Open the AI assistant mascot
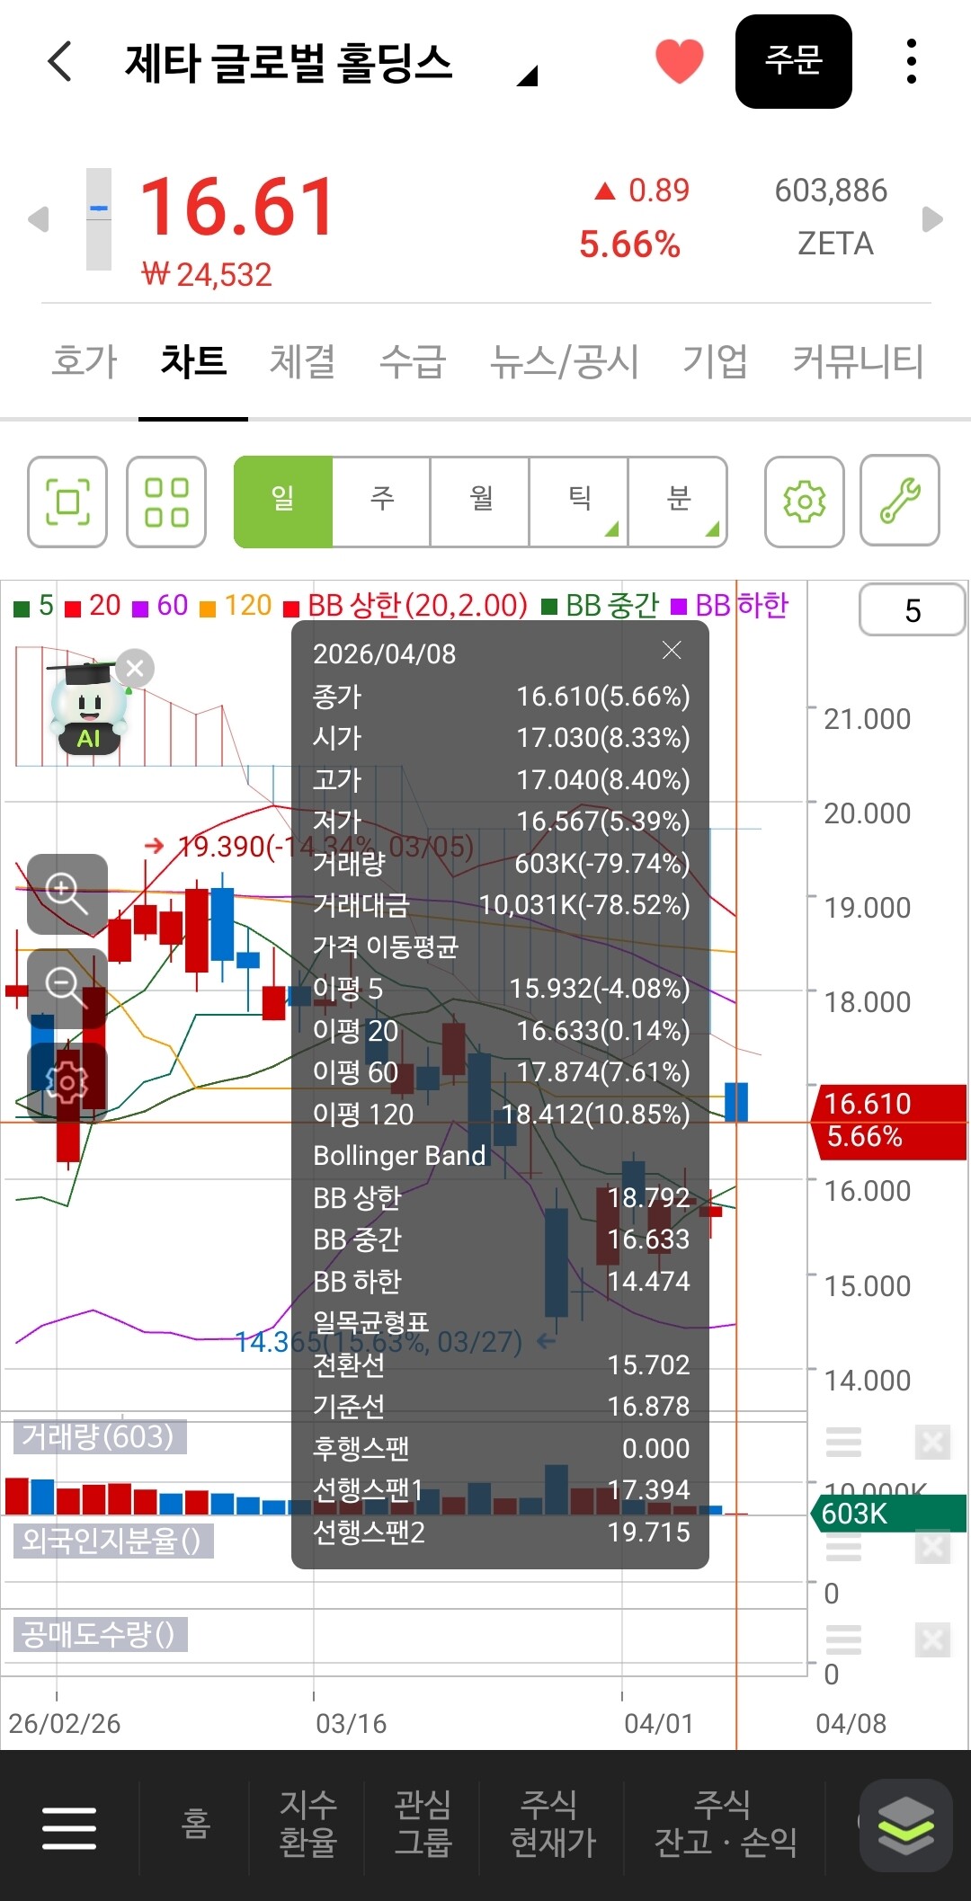The height and width of the screenshot is (1901, 971). coord(87,710)
